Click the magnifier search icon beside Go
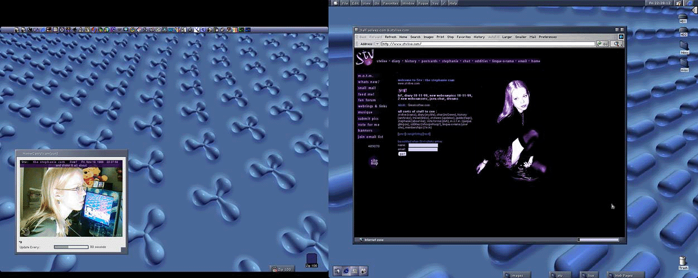 pyautogui.click(x=617, y=43)
